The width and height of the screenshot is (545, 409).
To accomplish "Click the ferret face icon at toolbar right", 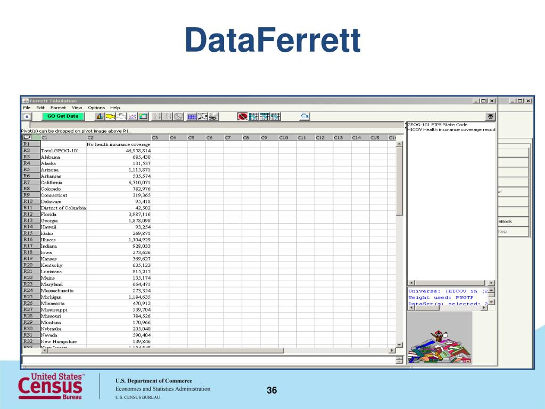I will pos(490,117).
